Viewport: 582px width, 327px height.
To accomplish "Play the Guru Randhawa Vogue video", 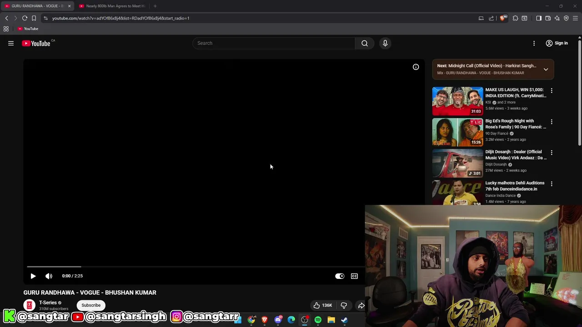I will 33,276.
